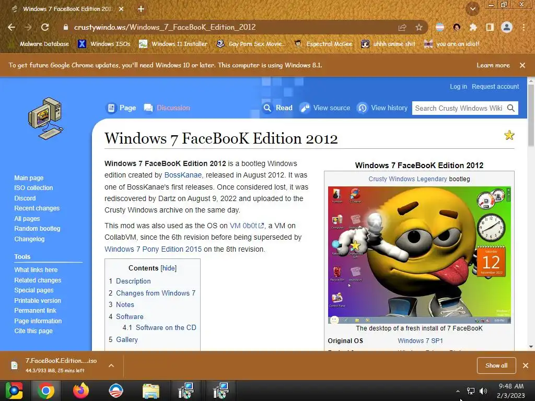Select the Read tab

[278, 108]
